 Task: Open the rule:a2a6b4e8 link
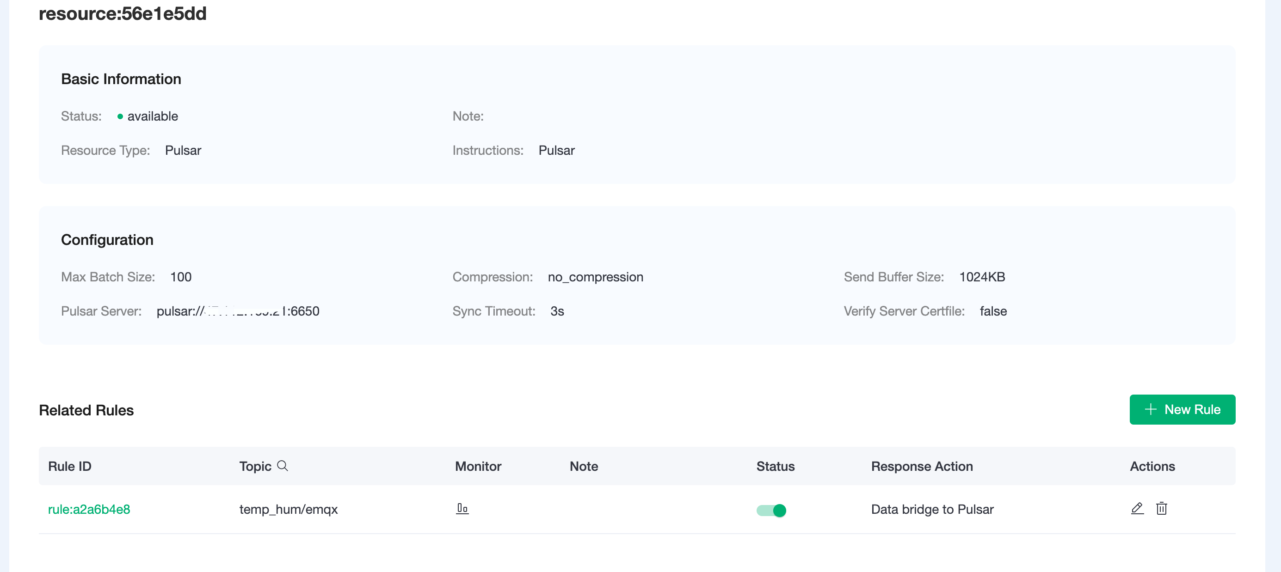tap(89, 509)
